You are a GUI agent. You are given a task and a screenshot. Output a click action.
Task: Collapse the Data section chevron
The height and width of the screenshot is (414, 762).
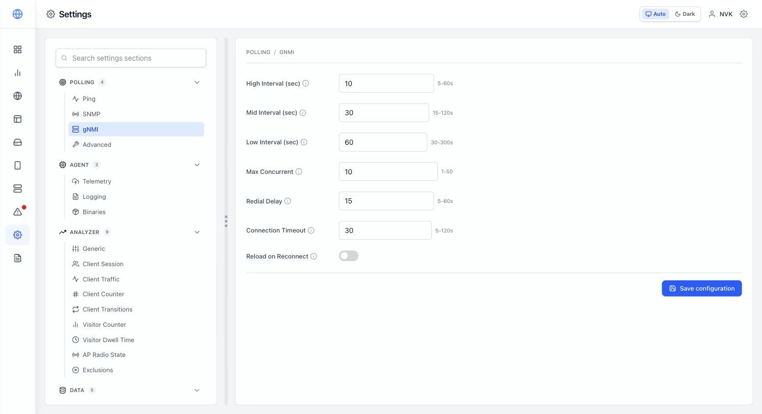[x=197, y=390]
